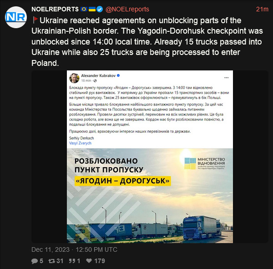Image resolution: width=273 pixels, height=269 pixels.
Task: Click the quote marks icon
Action: click(x=71, y=261)
